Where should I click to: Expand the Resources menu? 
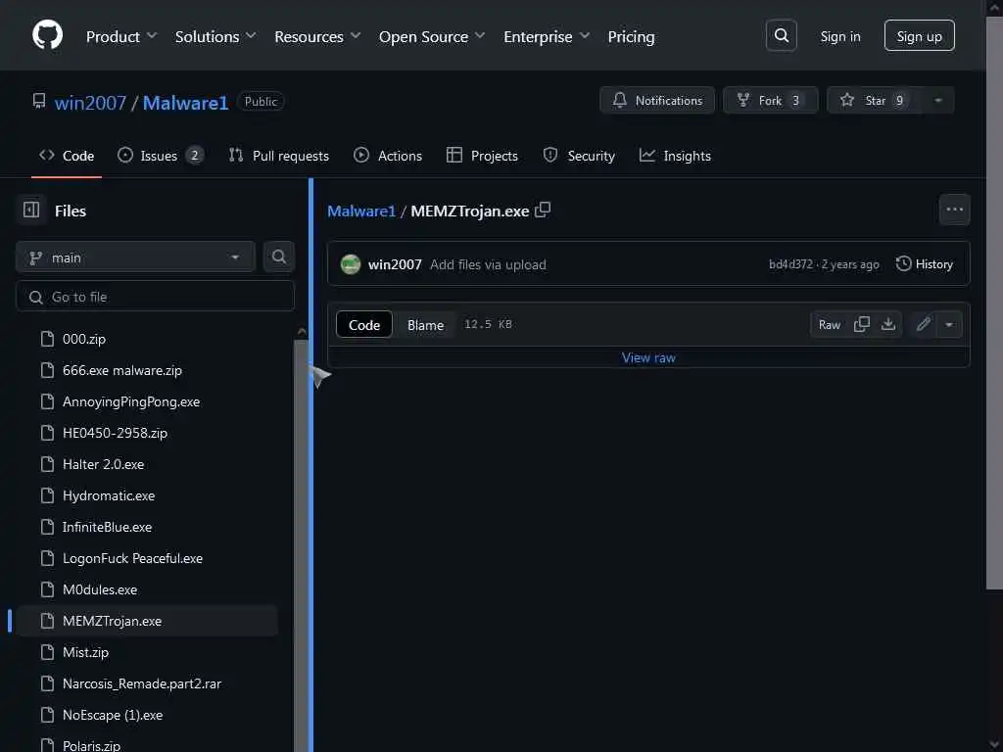pyautogui.click(x=317, y=36)
